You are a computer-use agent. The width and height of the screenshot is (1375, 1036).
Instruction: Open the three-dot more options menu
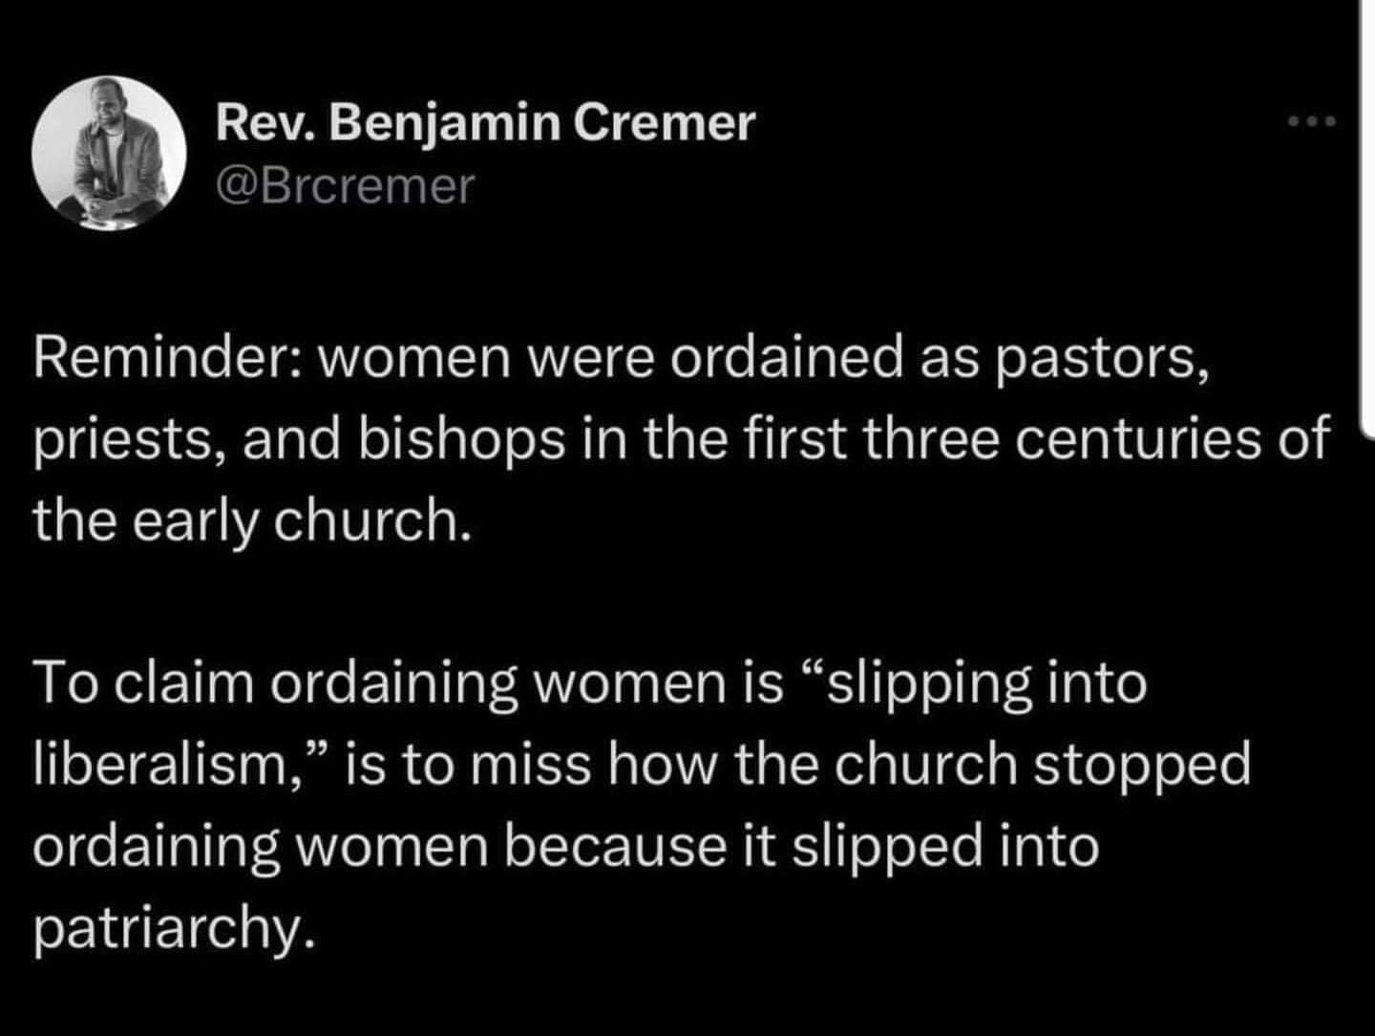(1313, 122)
